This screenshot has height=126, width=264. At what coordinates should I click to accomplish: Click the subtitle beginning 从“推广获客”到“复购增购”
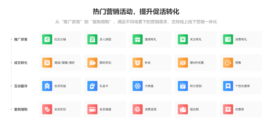(x=136, y=22)
